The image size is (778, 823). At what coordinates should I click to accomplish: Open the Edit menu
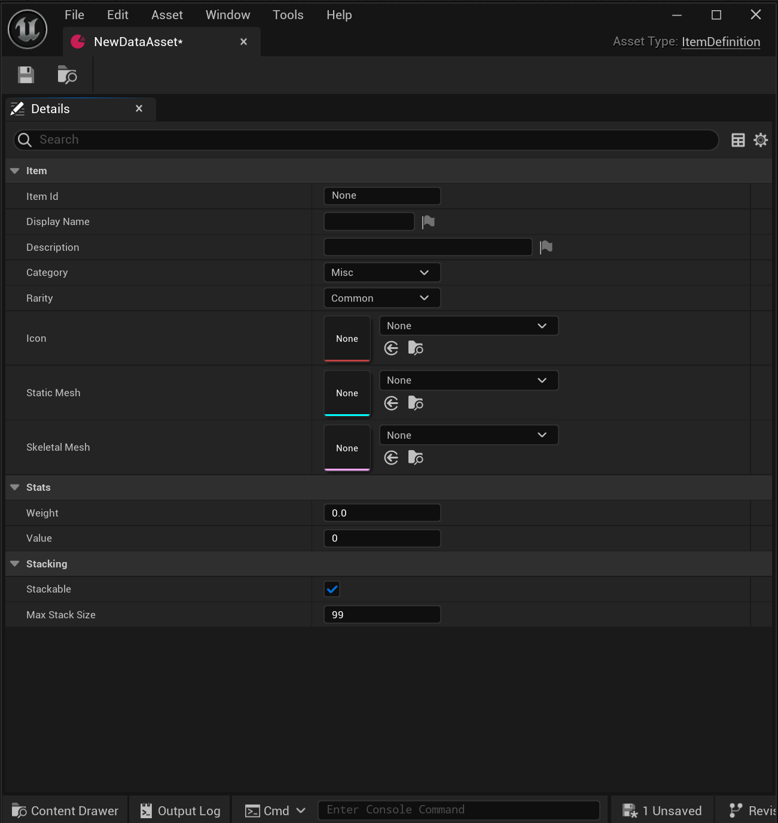click(117, 15)
